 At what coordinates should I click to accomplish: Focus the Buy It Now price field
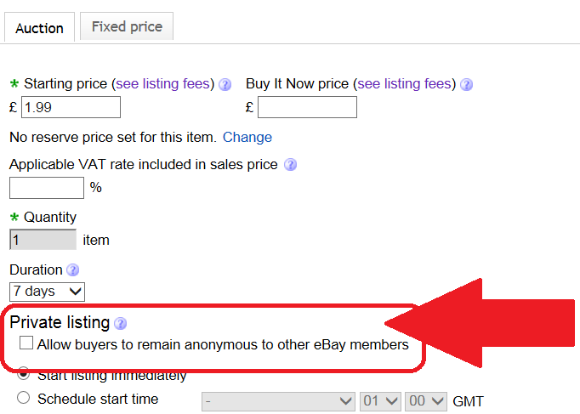tap(307, 107)
